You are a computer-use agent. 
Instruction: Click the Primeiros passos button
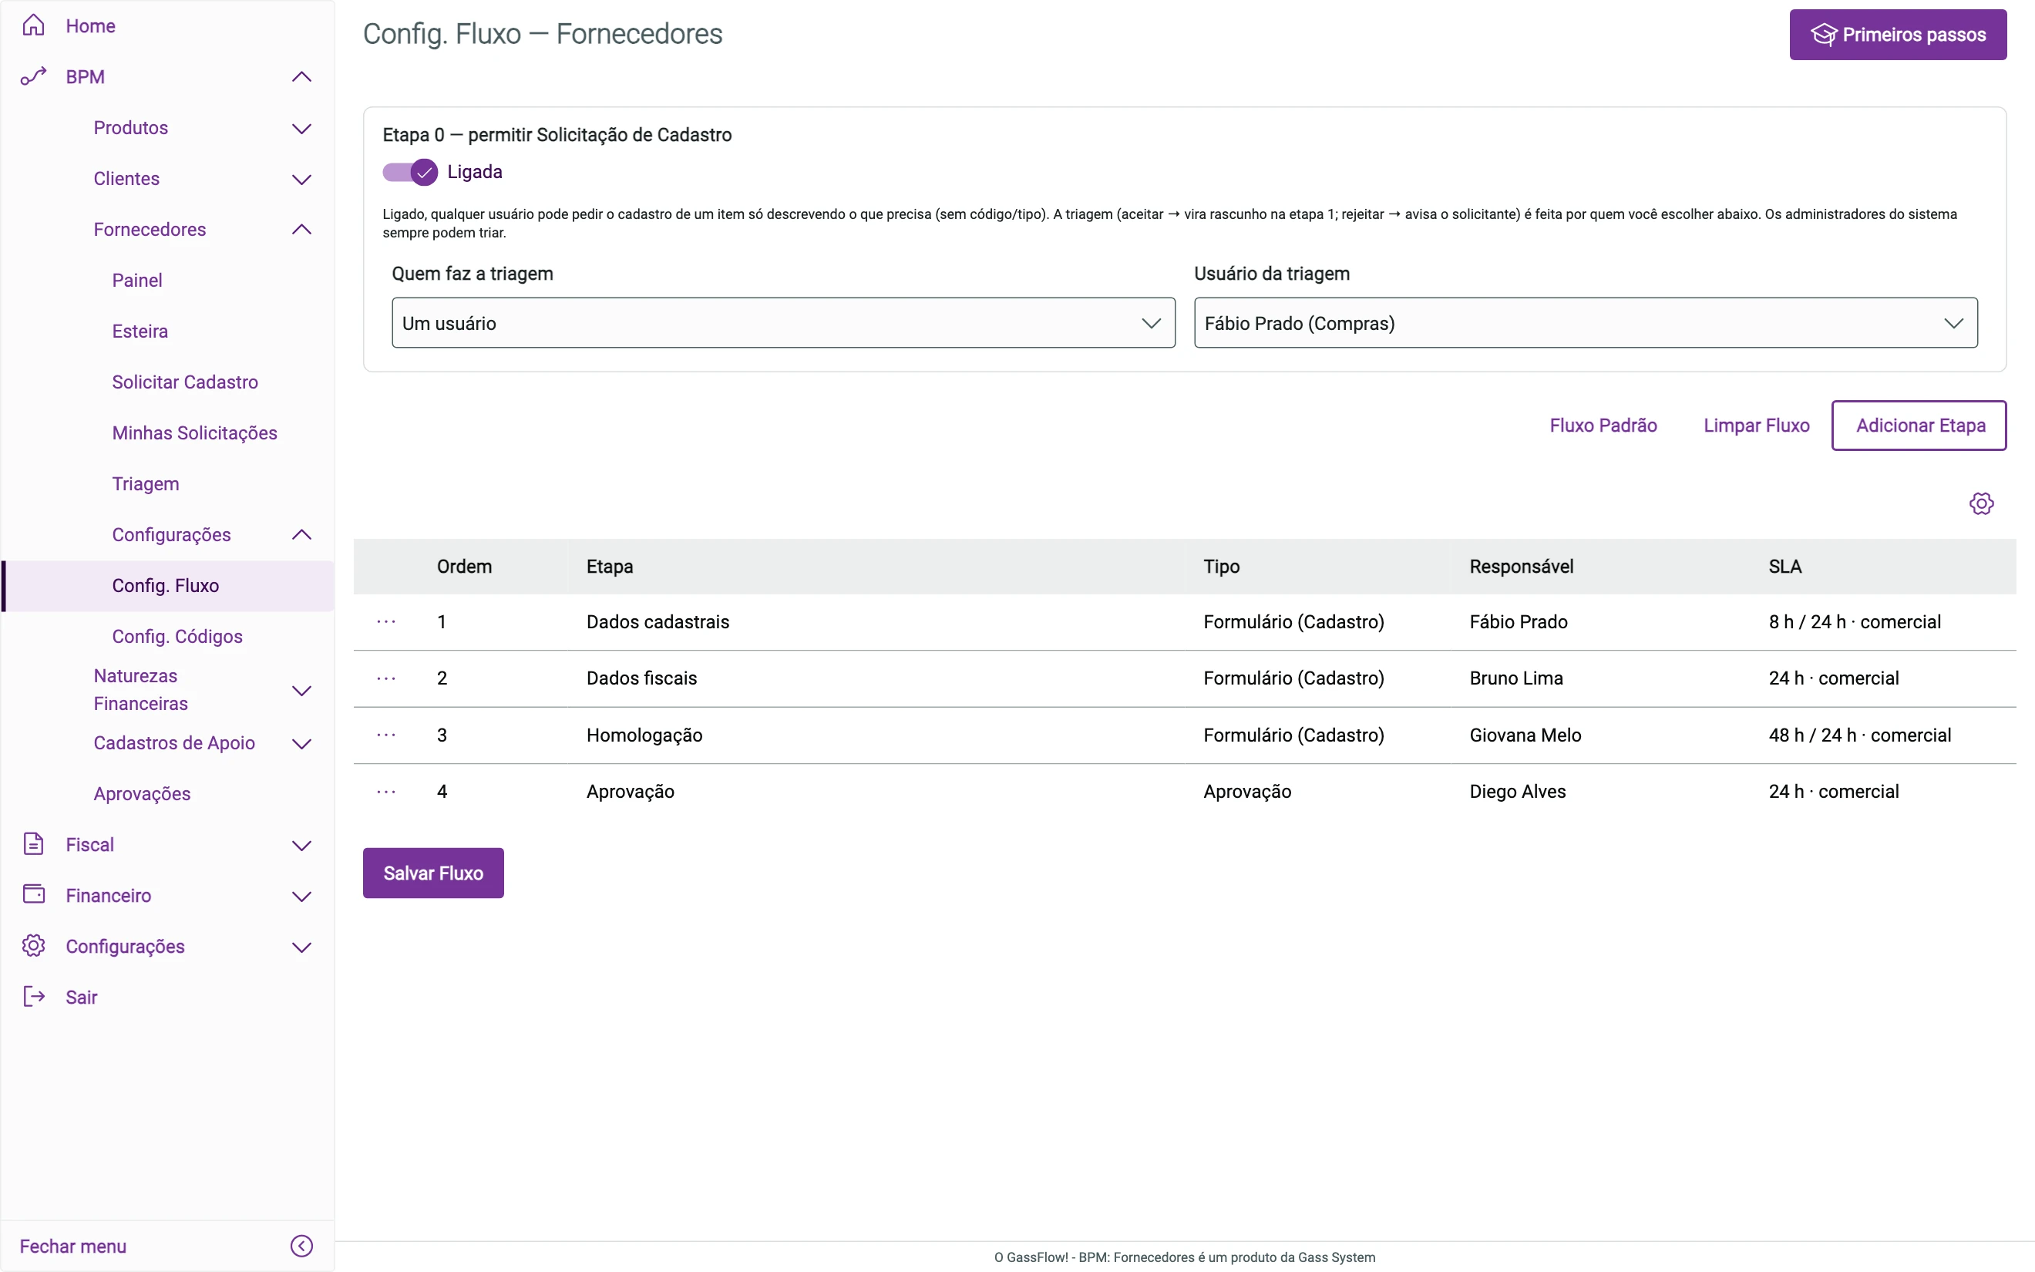click(x=1897, y=35)
